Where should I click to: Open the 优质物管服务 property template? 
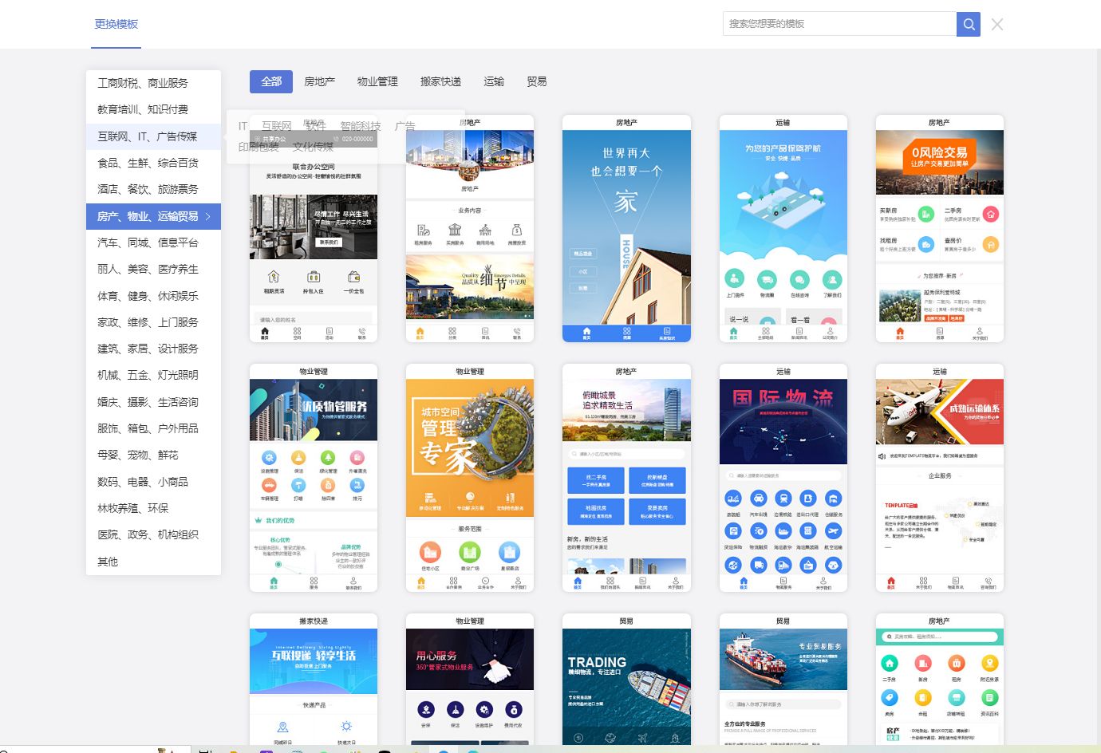[314, 478]
